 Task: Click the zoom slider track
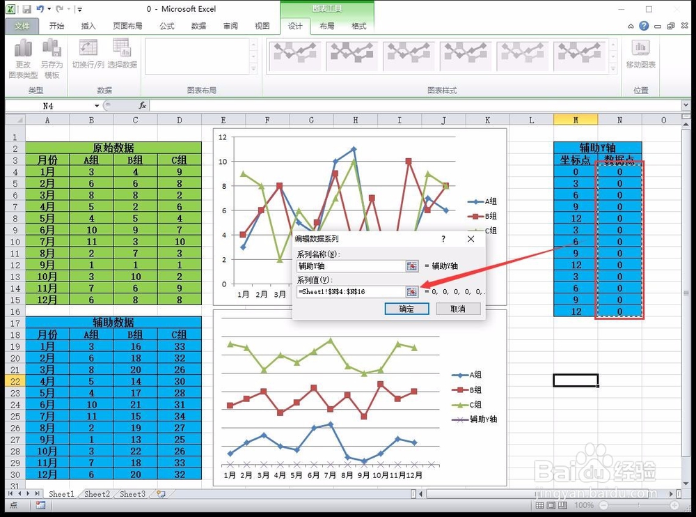pyautogui.click(x=639, y=505)
